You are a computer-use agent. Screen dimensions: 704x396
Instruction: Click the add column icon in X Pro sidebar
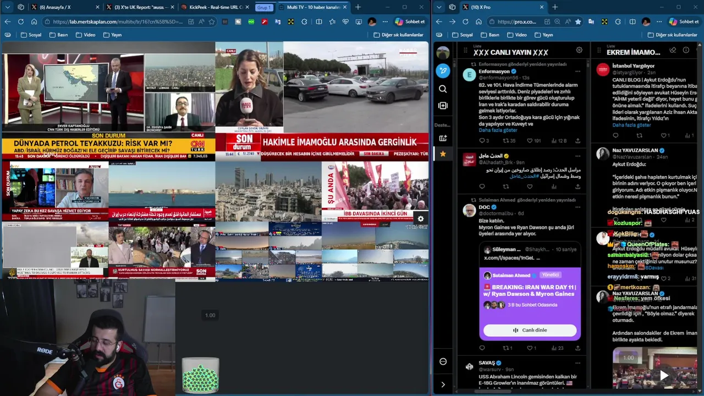[443, 105]
